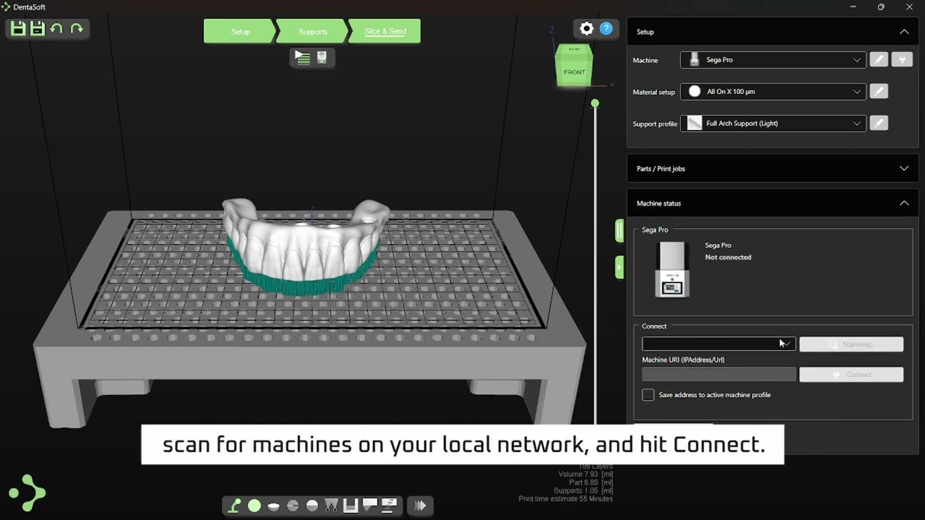925x520 pixels.
Task: Open the Material setup dropdown
Action: tap(773, 92)
